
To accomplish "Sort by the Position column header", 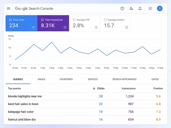I will [x=158, y=88].
